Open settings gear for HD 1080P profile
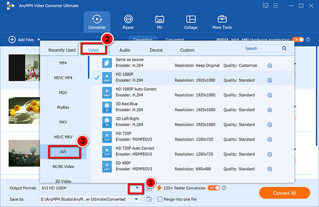Image resolution: width=319 pixels, height=207 pixels. click(270, 80)
